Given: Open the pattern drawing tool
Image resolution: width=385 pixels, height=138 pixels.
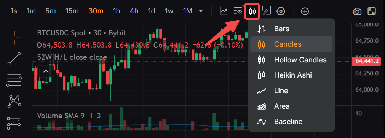Looking at the screenshot, I should (x=14, y=101).
